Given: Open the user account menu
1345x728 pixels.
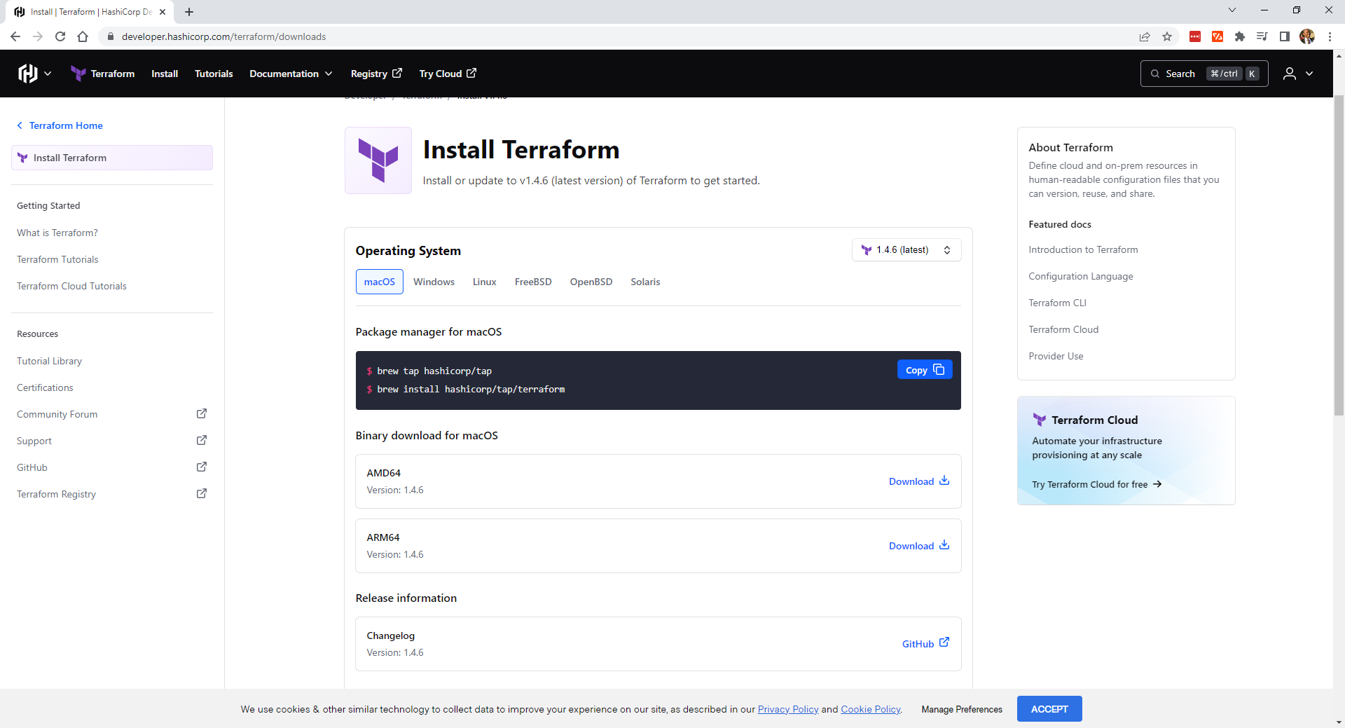Looking at the screenshot, I should pos(1297,74).
